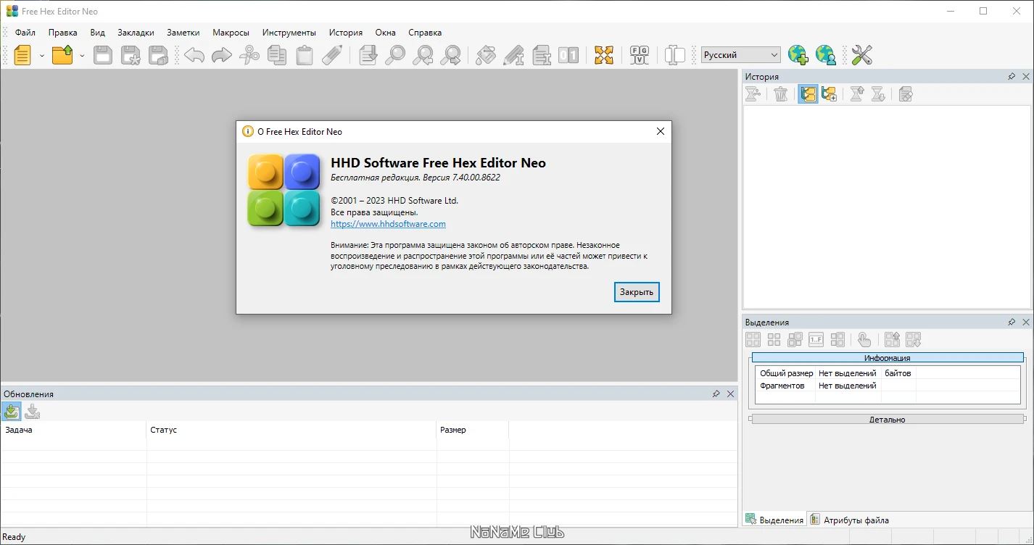Click the pencil with text cursor icon
This screenshot has width=1034, height=545.
point(513,55)
